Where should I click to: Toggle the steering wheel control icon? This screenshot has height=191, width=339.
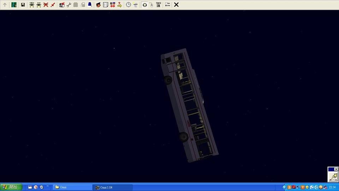pyautogui.click(x=145, y=5)
